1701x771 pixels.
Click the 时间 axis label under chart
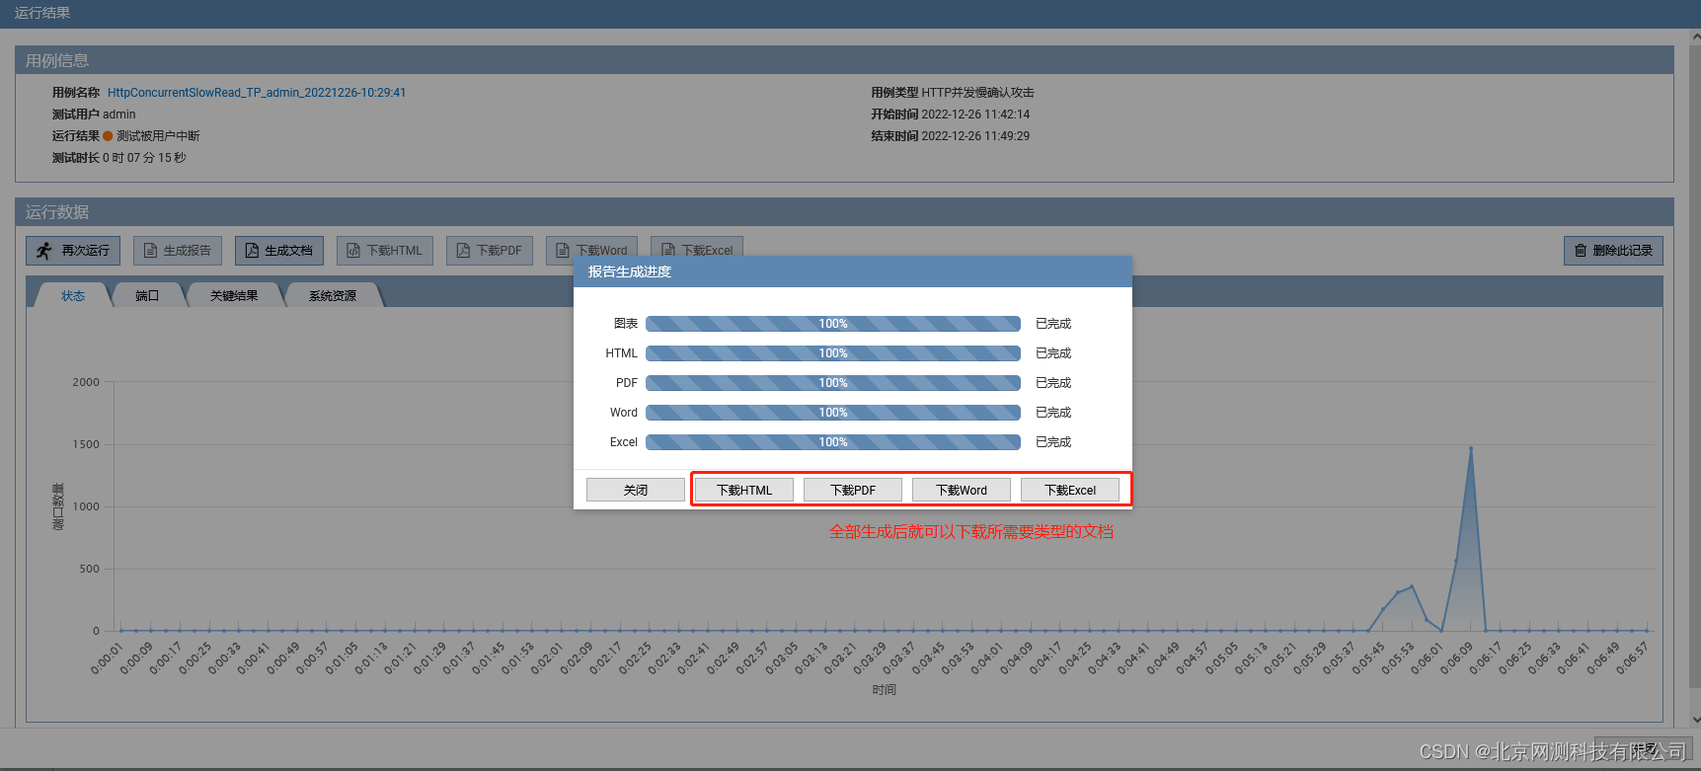[885, 690]
